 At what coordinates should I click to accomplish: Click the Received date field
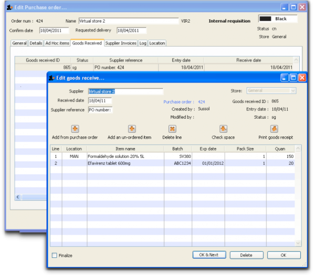pyautogui.click(x=99, y=101)
